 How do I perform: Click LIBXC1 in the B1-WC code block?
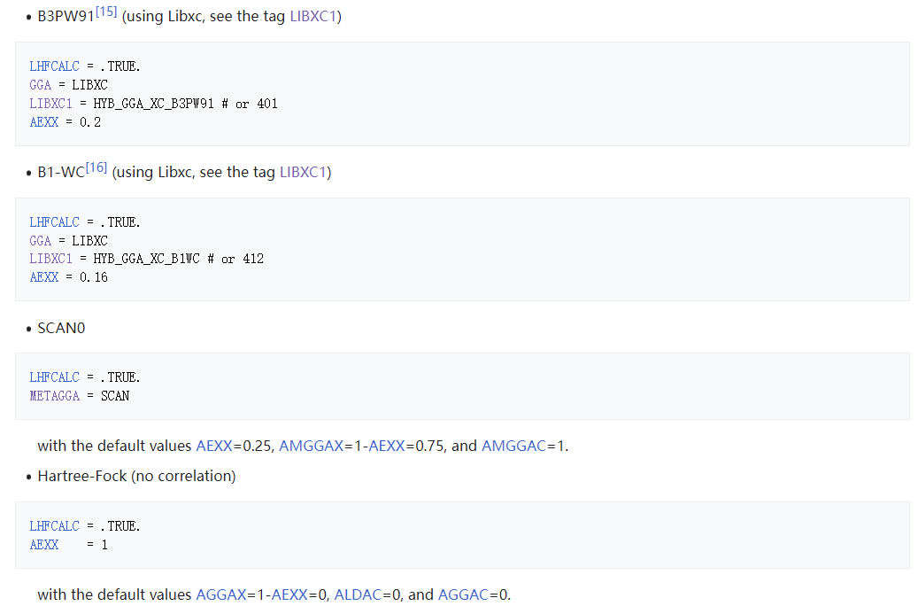[x=50, y=259]
